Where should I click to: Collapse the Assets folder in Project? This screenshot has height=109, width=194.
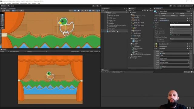point(129,13)
